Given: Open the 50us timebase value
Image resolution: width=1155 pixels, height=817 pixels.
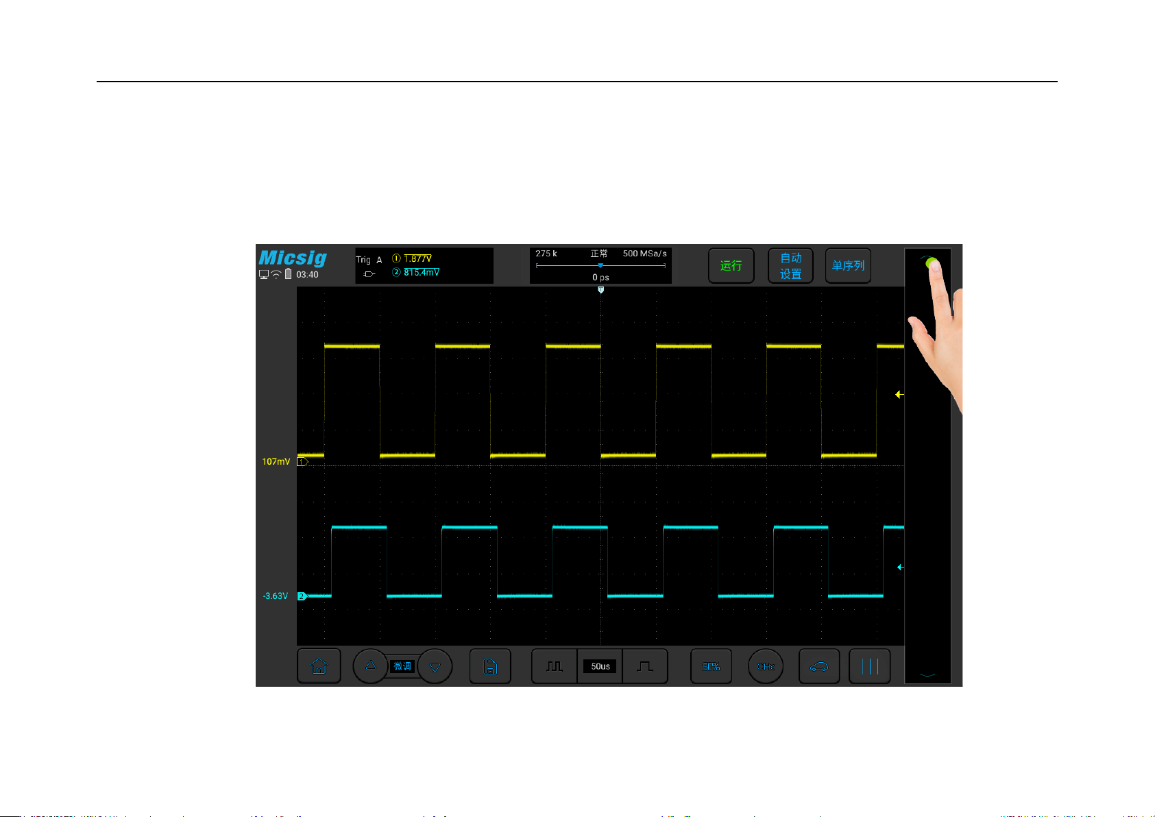Looking at the screenshot, I should tap(600, 666).
